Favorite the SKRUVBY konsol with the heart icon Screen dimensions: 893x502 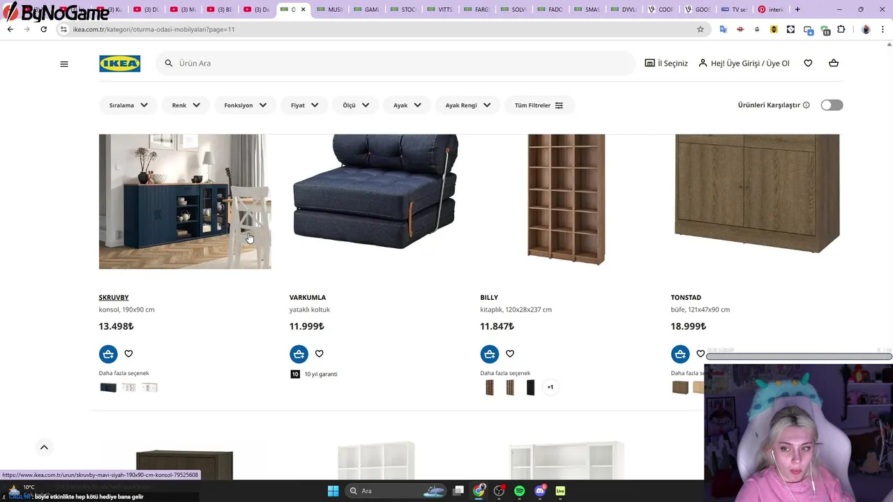pyautogui.click(x=128, y=353)
